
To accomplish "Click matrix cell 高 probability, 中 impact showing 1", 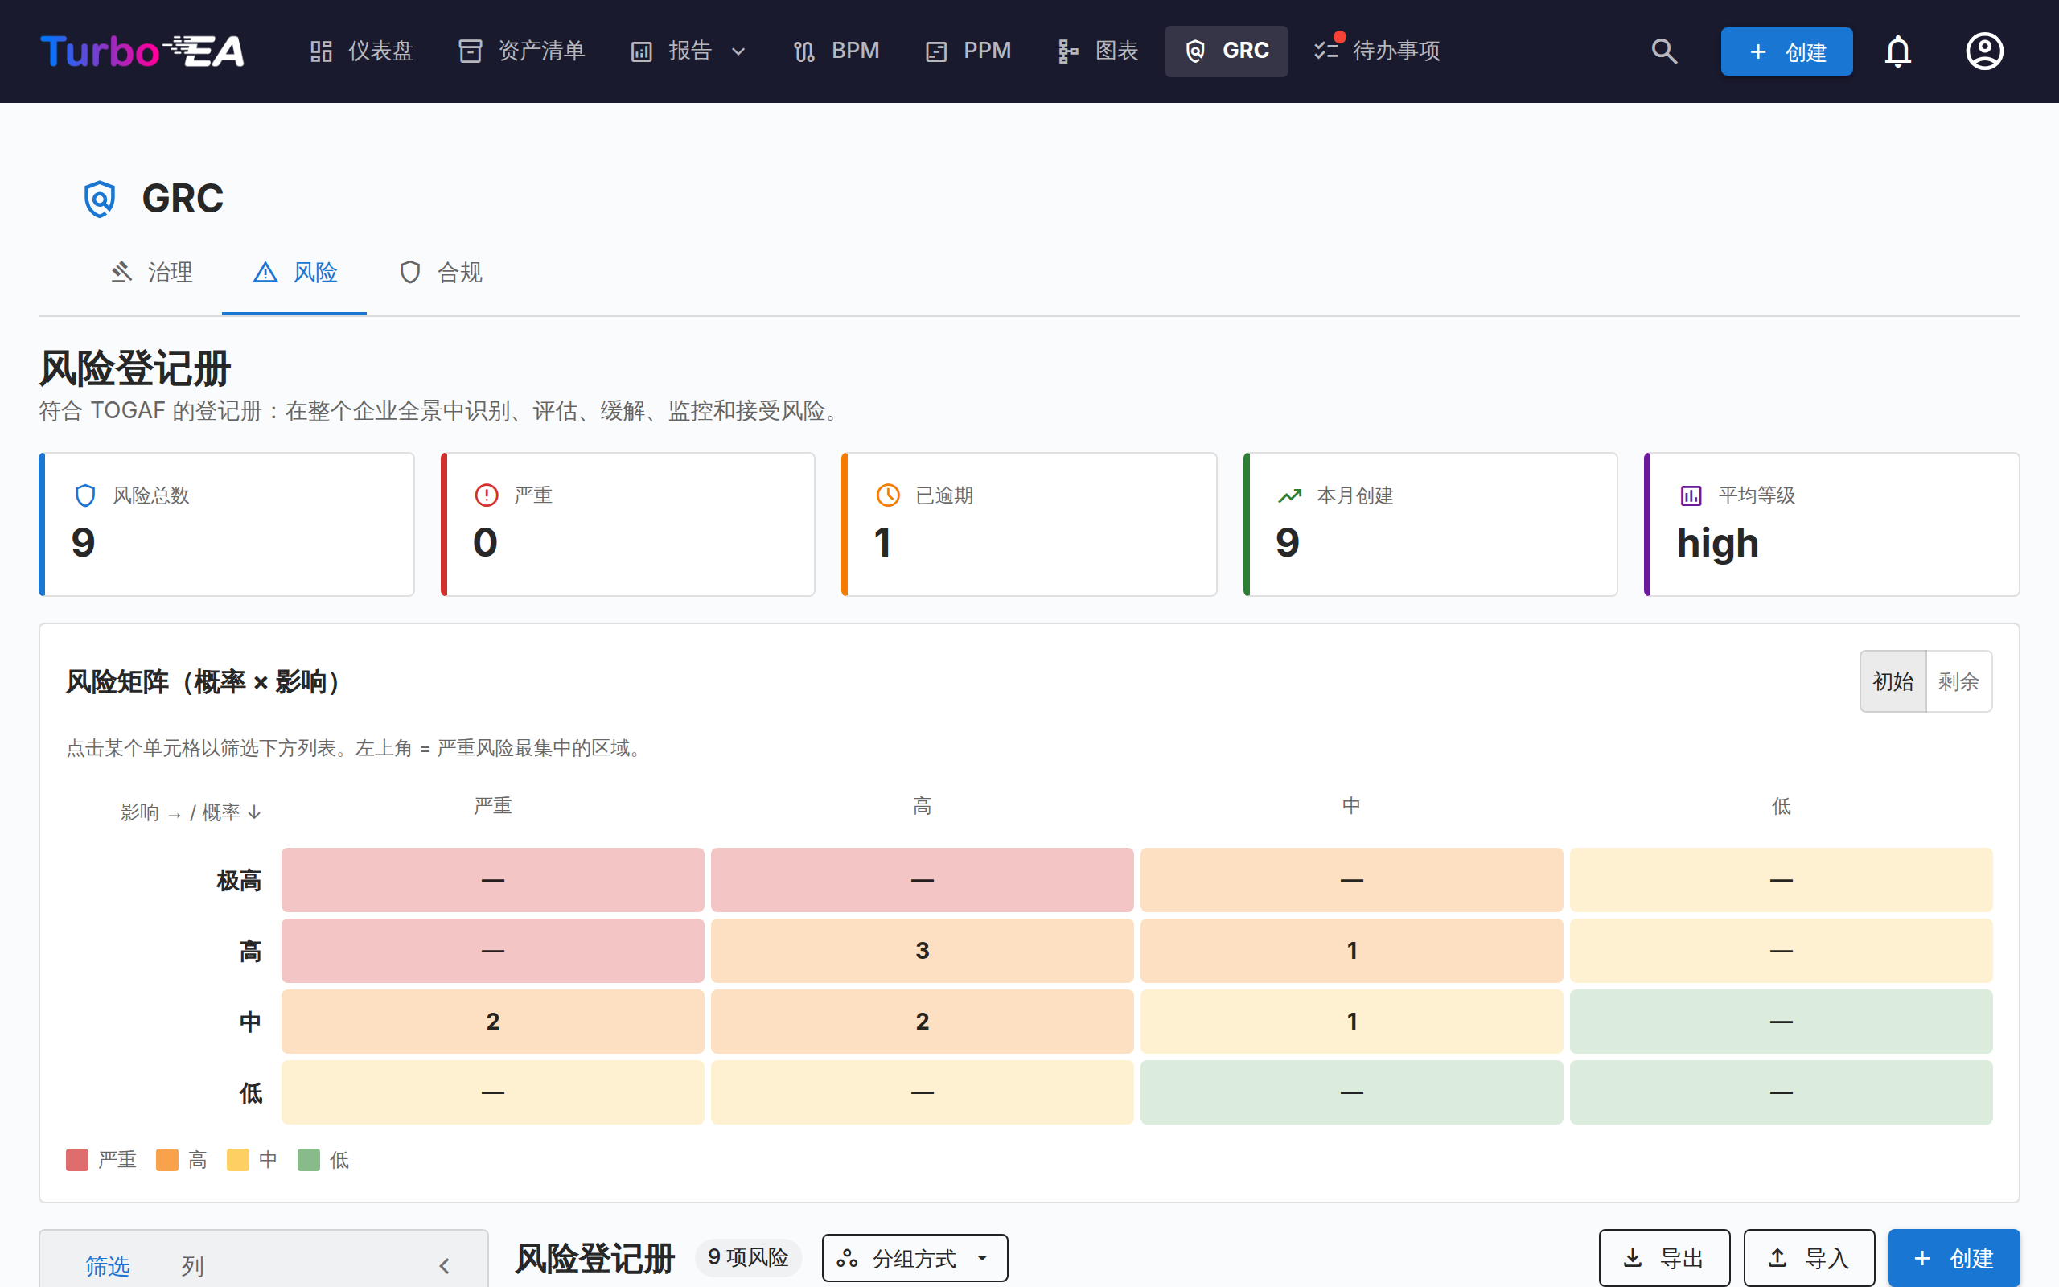I will [1352, 950].
